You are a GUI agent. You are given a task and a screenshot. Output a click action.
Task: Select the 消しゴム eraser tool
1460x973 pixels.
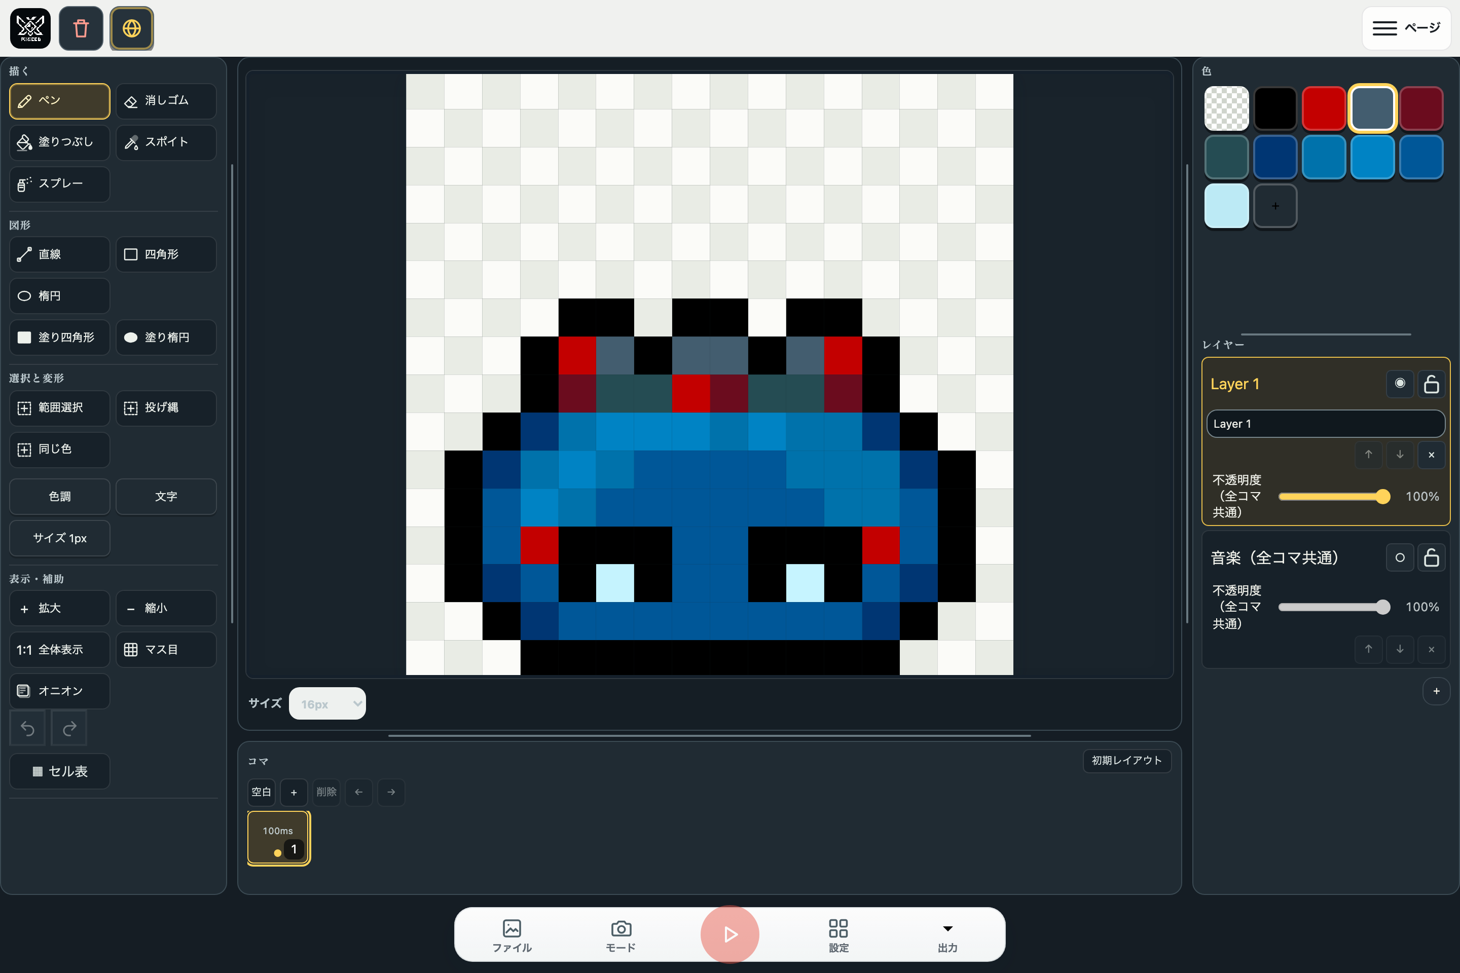point(166,100)
